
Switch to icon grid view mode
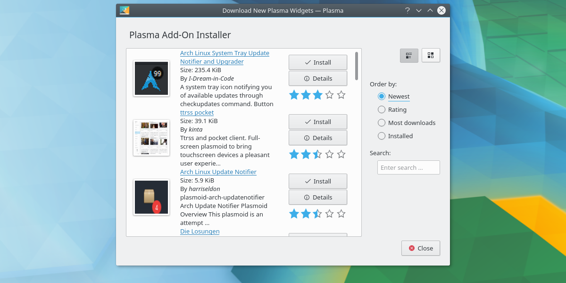click(x=431, y=55)
